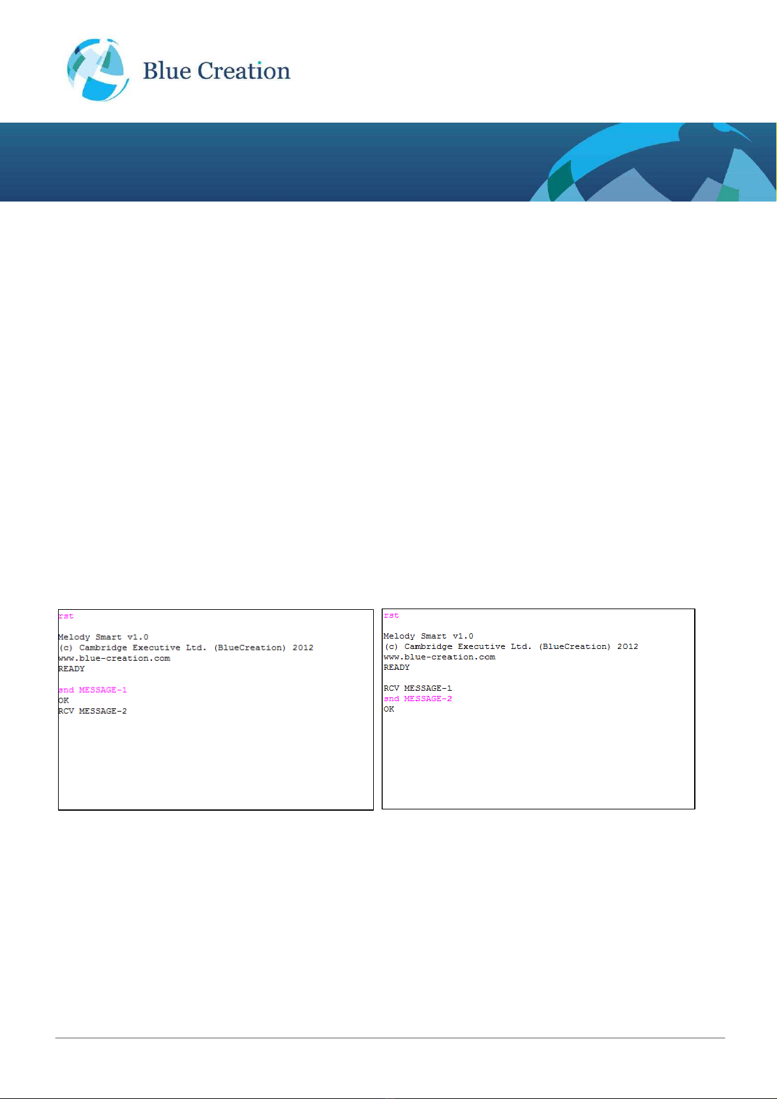Click "READY" in left terminal box
The height and width of the screenshot is (1099, 777).
[x=71, y=669]
